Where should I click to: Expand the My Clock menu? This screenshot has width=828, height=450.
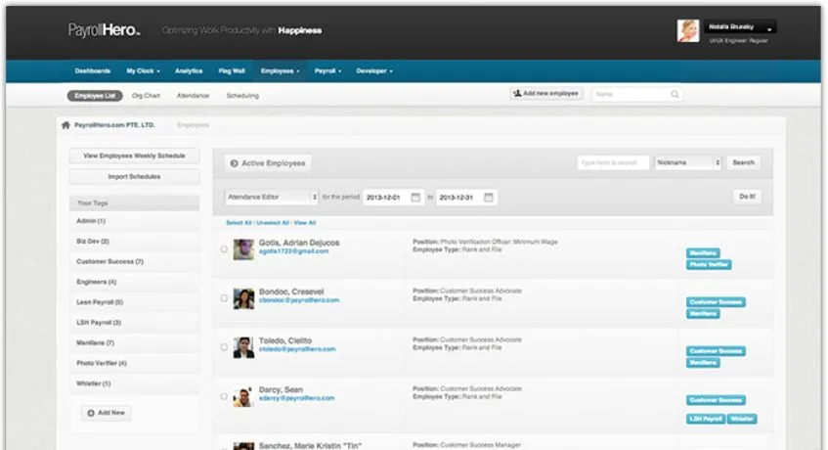point(143,70)
